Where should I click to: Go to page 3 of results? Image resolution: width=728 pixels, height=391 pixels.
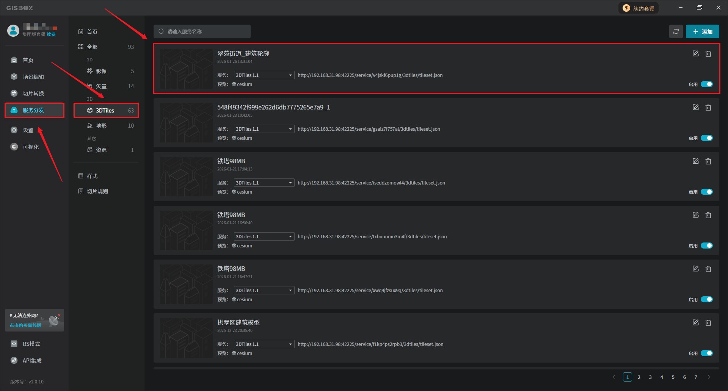(650, 377)
